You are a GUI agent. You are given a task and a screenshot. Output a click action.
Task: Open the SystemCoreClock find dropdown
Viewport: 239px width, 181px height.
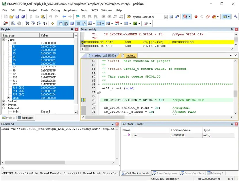click(x=166, y=17)
